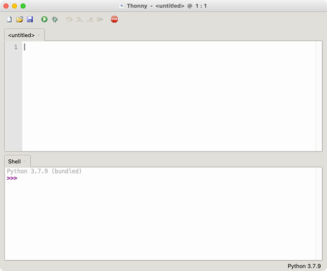Viewport: 327px width, 271px height.
Task: Click the Step over debug icon
Action: [x=69, y=19]
